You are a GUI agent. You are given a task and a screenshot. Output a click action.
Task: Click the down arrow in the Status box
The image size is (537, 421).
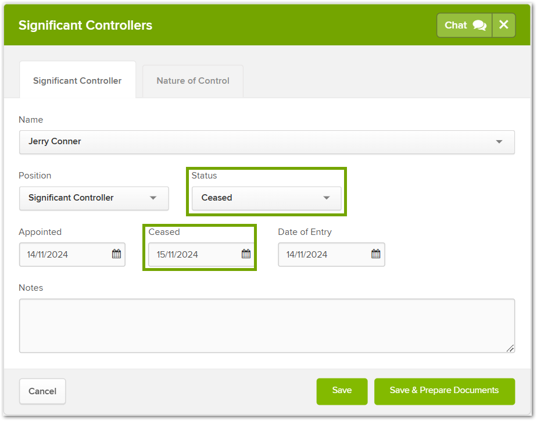327,198
